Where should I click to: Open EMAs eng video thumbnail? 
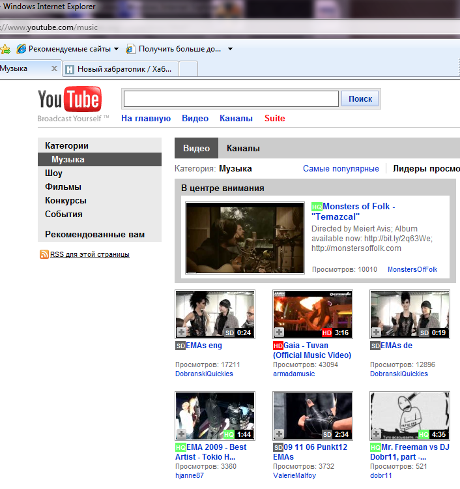pyautogui.click(x=215, y=314)
